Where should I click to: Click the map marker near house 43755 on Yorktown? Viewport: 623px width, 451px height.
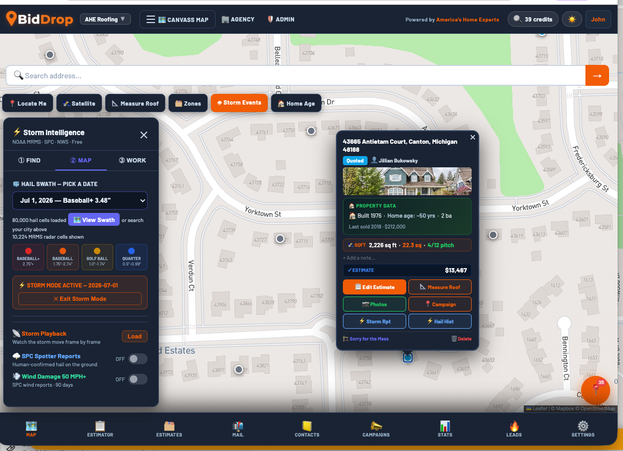[311, 131]
